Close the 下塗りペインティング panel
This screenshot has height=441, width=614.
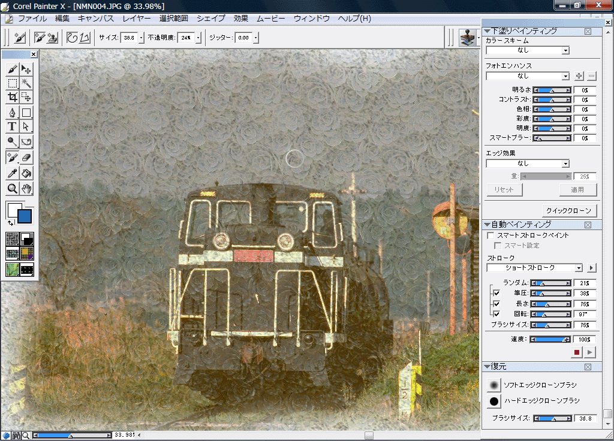588,31
